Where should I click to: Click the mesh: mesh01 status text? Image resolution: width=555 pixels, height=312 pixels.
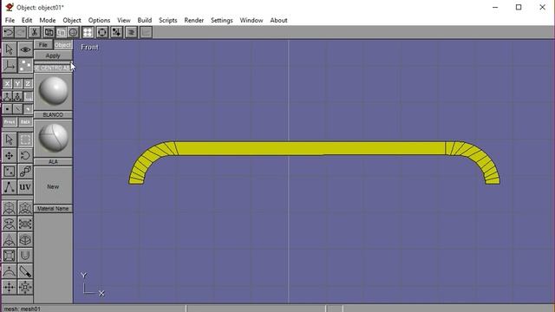pyautogui.click(x=22, y=309)
